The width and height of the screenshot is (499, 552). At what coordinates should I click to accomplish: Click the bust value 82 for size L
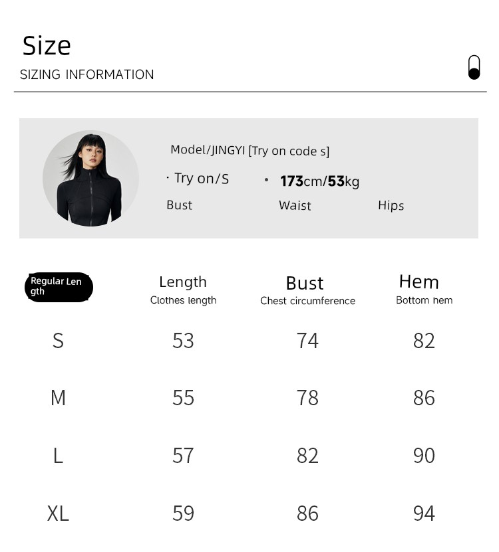[307, 456]
